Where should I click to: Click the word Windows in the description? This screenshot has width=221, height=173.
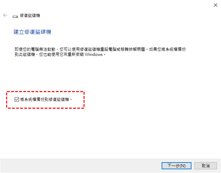[x=94, y=55]
